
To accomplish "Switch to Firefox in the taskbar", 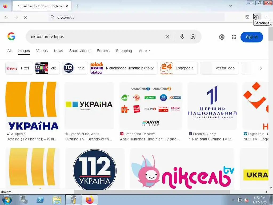I will (x=90, y=200).
